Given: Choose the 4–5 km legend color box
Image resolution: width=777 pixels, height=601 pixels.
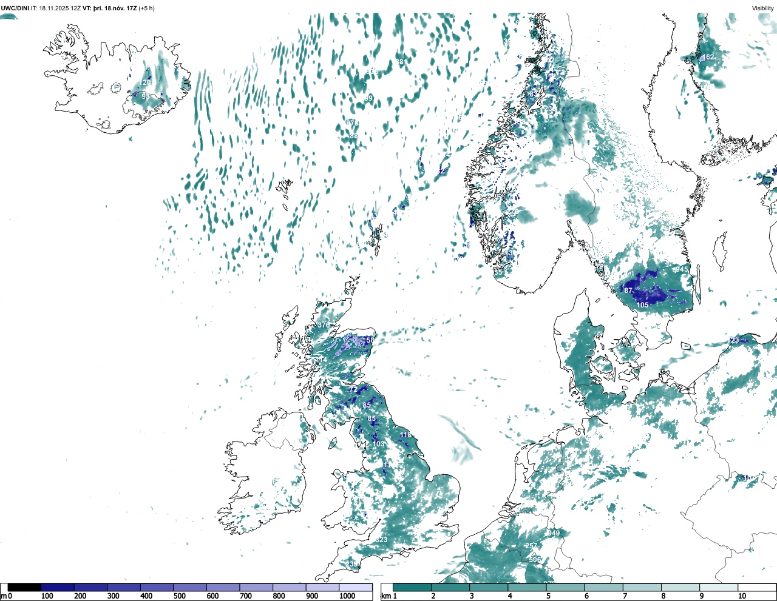Looking at the screenshot, I should pyautogui.click(x=527, y=588).
